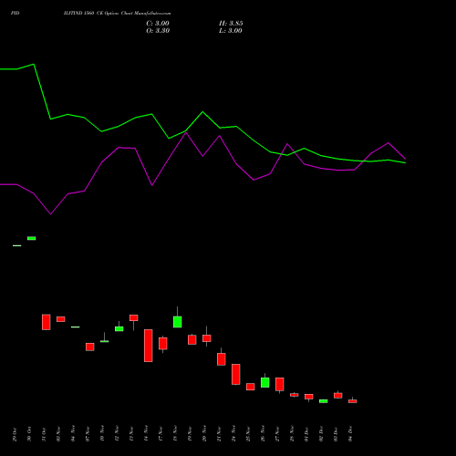
Task: Click the green candle above 26 Nov
Action: [265, 382]
